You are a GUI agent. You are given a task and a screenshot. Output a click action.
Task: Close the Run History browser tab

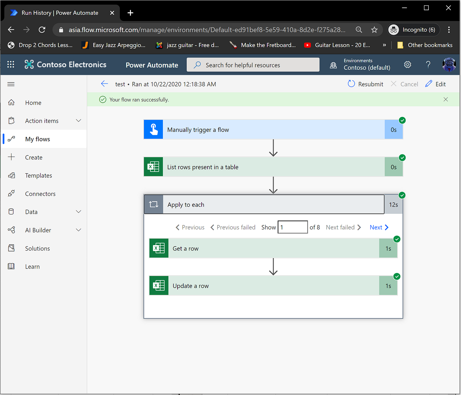click(x=112, y=13)
